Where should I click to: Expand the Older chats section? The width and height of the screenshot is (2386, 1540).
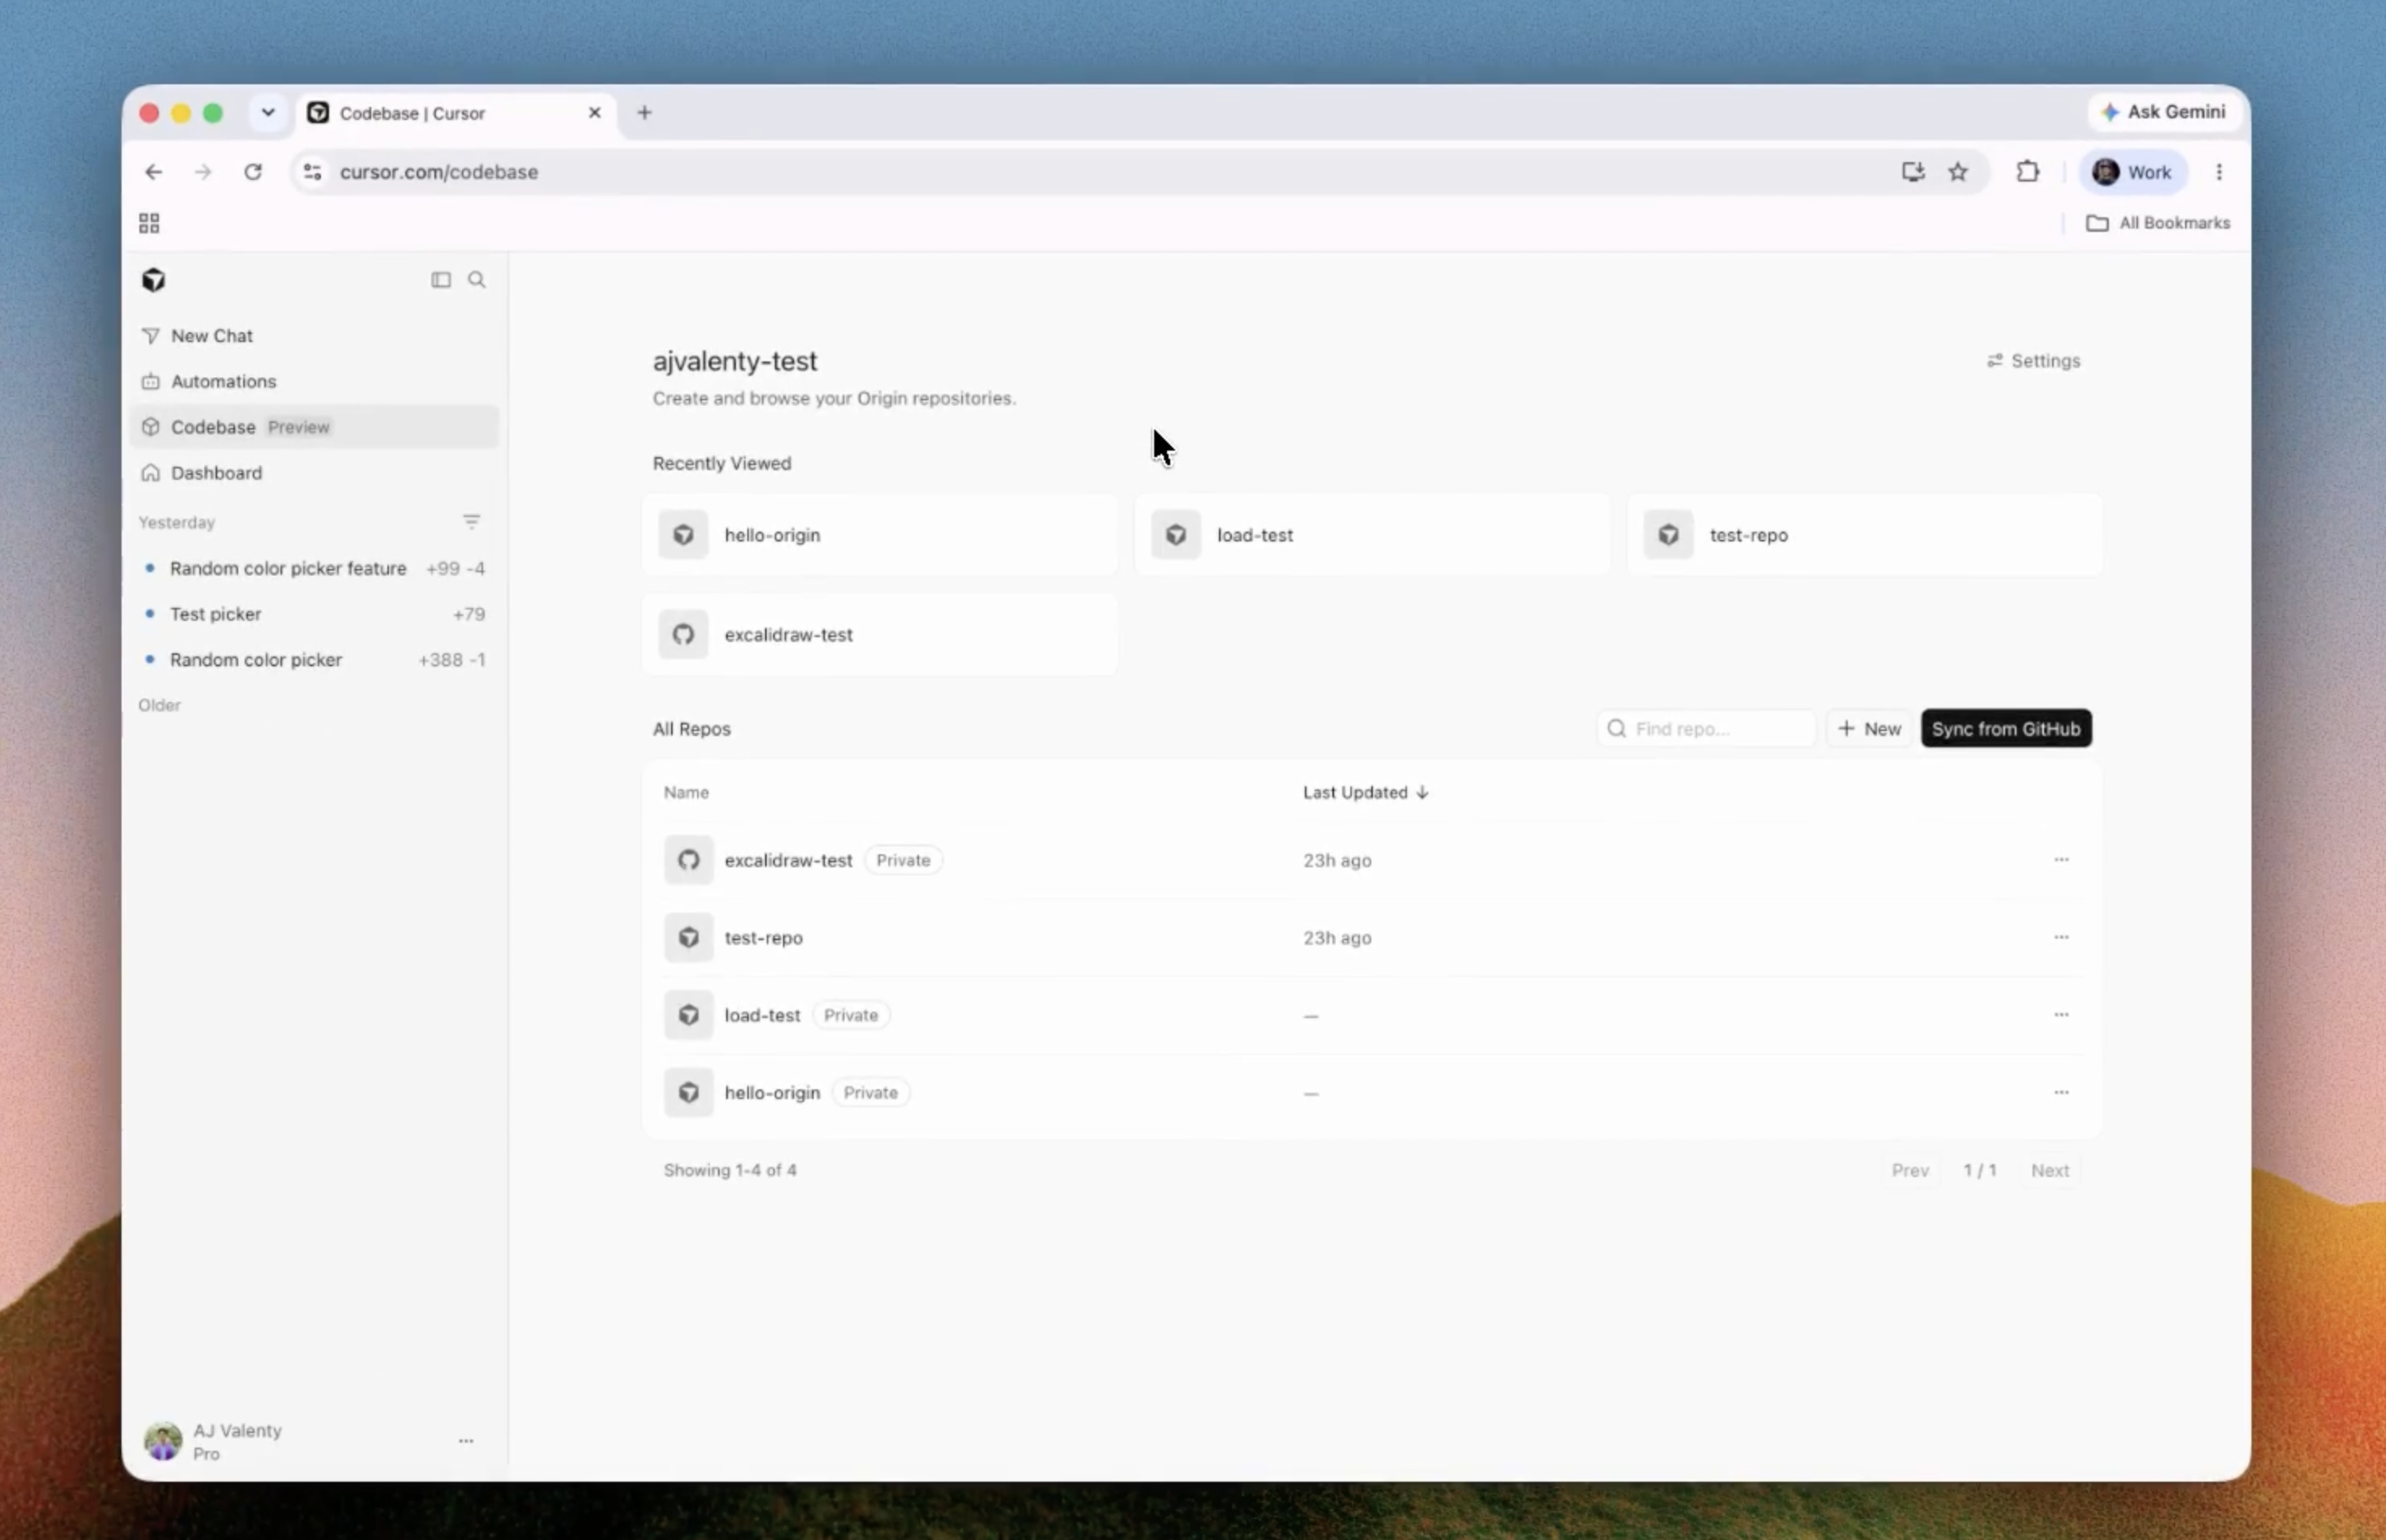coord(160,705)
